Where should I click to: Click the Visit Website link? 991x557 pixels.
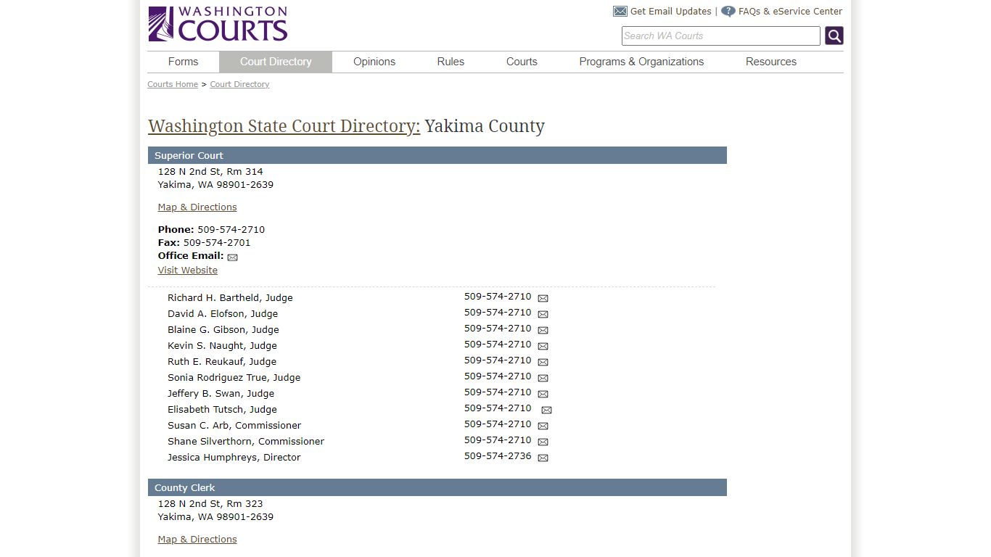tap(188, 271)
